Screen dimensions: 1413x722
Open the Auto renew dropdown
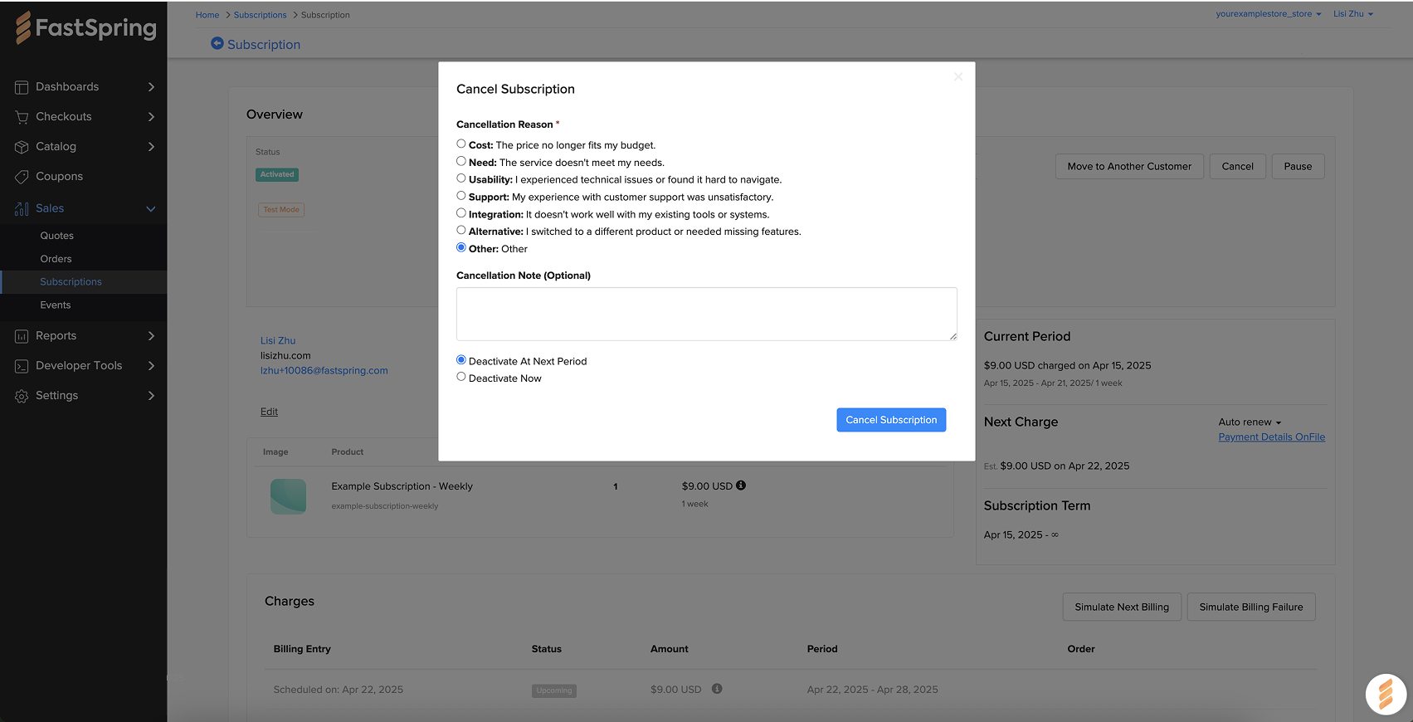pos(1250,422)
